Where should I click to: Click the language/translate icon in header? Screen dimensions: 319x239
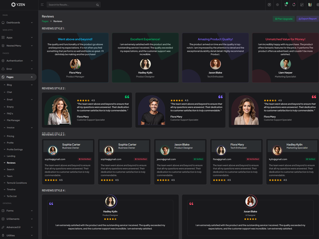point(269,5)
